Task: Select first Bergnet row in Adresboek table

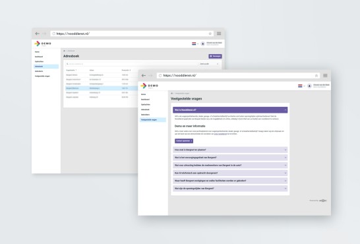Action: coord(102,75)
